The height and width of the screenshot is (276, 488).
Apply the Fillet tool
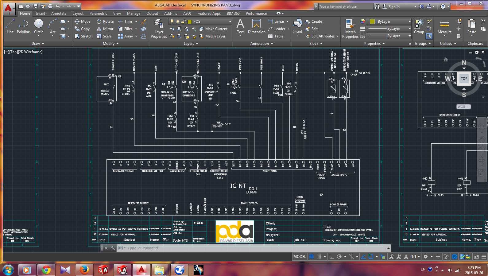125,29
